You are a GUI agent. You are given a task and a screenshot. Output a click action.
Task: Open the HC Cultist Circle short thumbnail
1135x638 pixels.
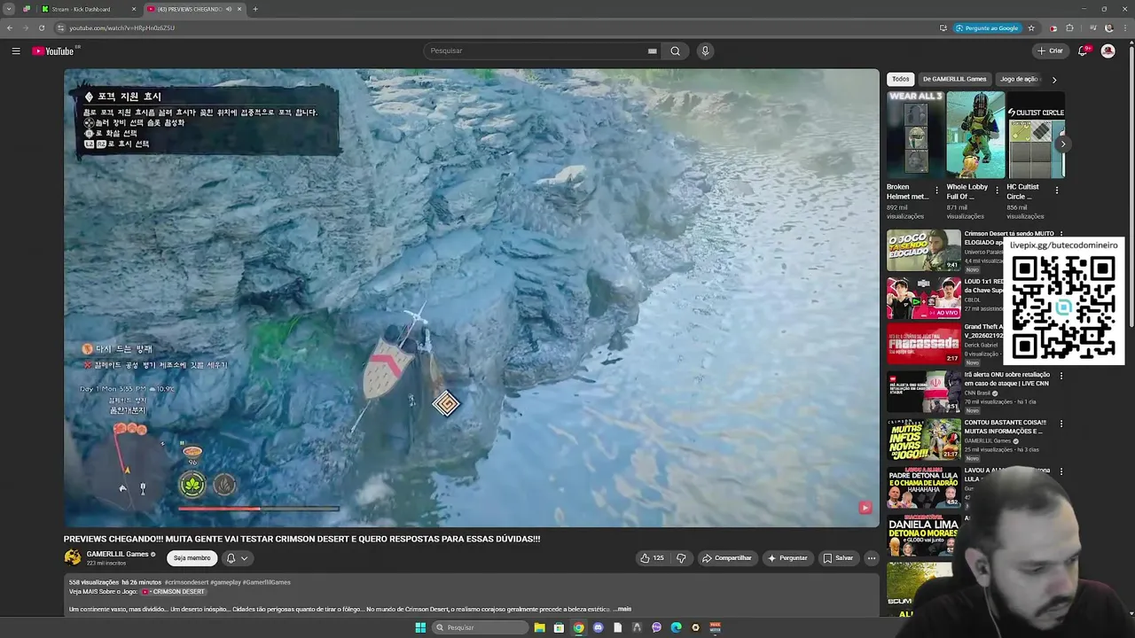click(x=1036, y=135)
